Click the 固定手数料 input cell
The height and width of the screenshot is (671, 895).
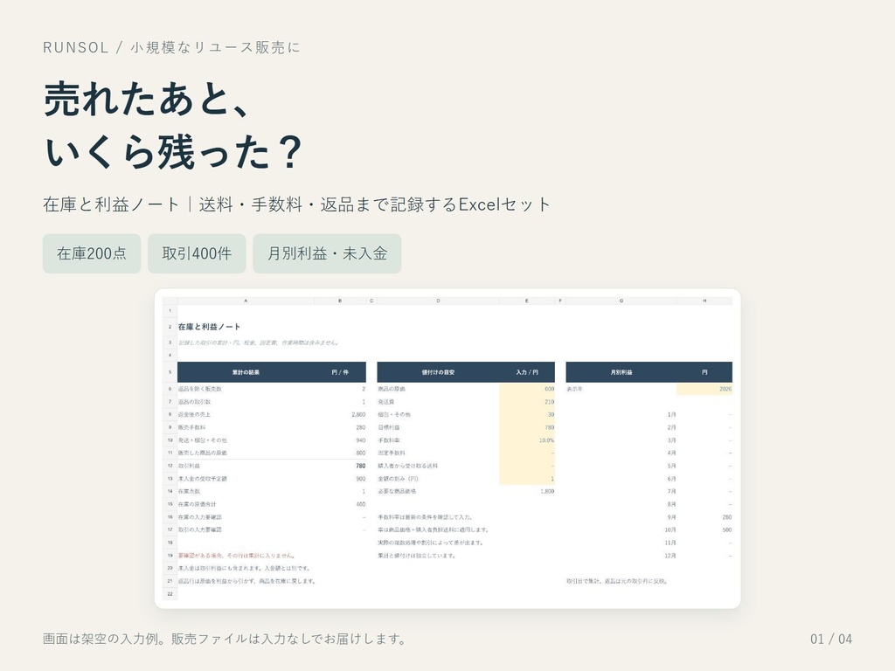click(x=527, y=453)
